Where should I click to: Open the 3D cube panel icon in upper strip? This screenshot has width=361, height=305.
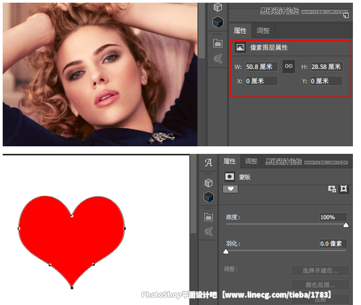pos(218,8)
